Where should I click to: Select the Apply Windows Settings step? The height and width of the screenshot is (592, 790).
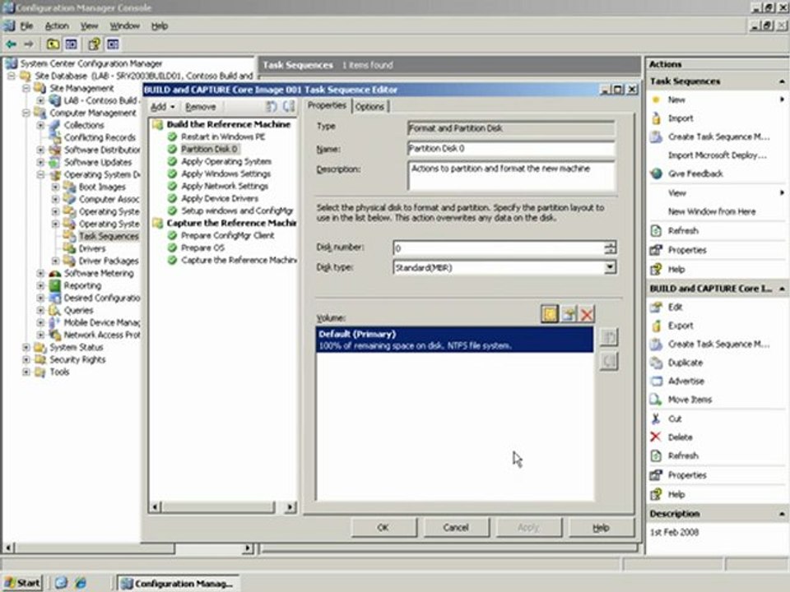(225, 173)
